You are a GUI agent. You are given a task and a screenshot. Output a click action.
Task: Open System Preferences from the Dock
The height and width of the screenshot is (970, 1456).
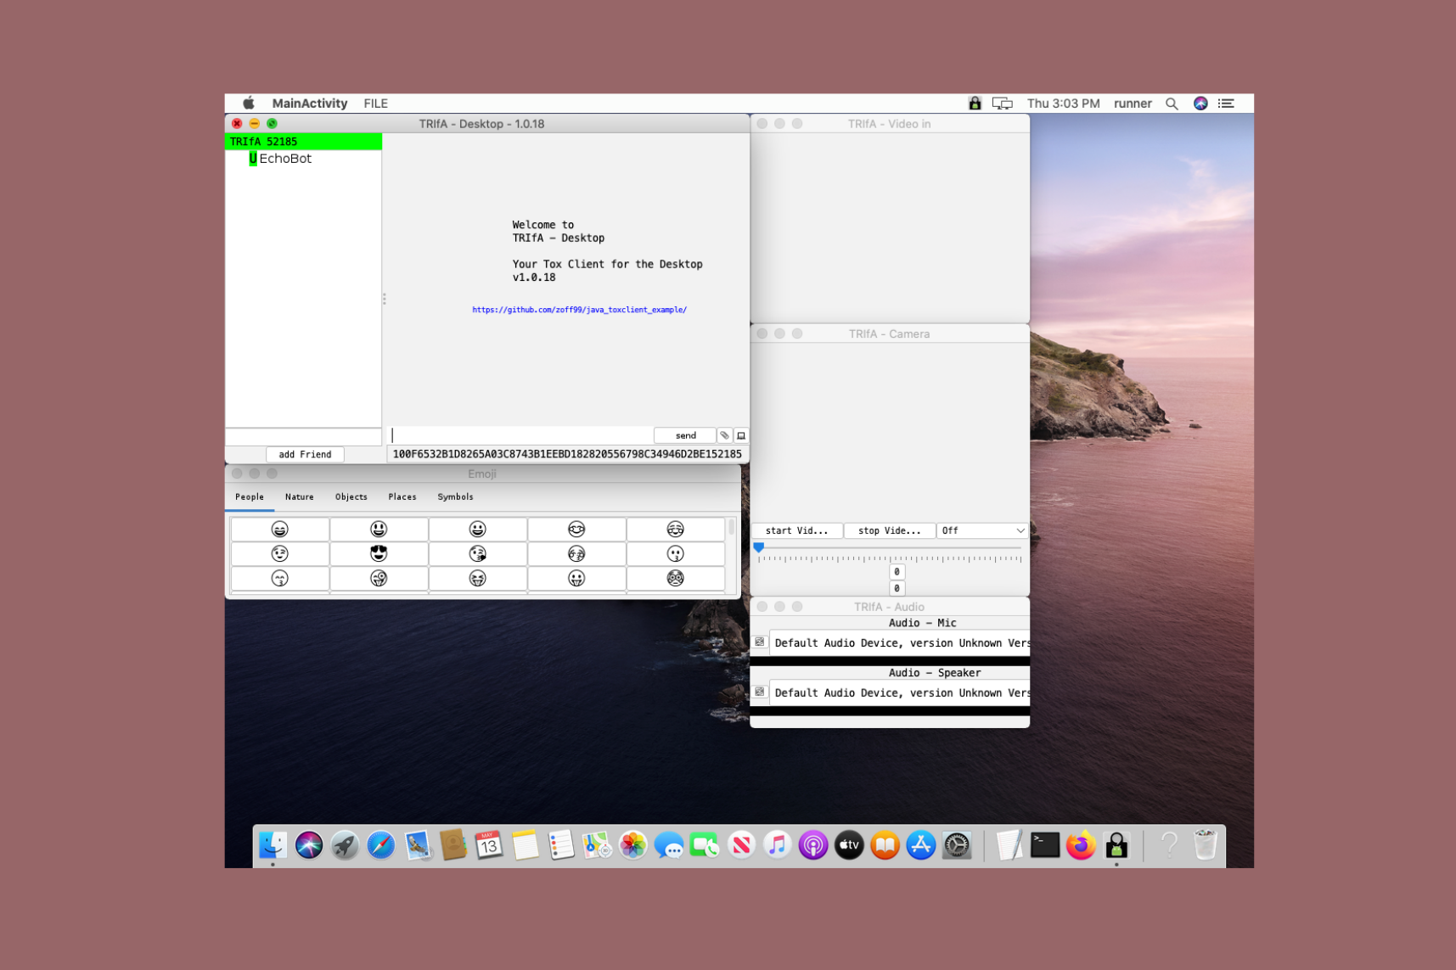pos(957,845)
